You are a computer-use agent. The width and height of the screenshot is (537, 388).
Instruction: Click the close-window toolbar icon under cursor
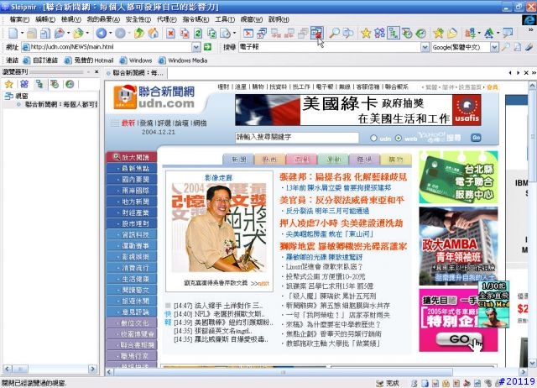coord(317,33)
